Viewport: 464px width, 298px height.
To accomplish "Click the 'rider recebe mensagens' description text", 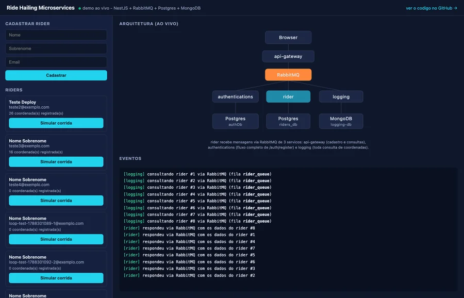I will pyautogui.click(x=288, y=145).
